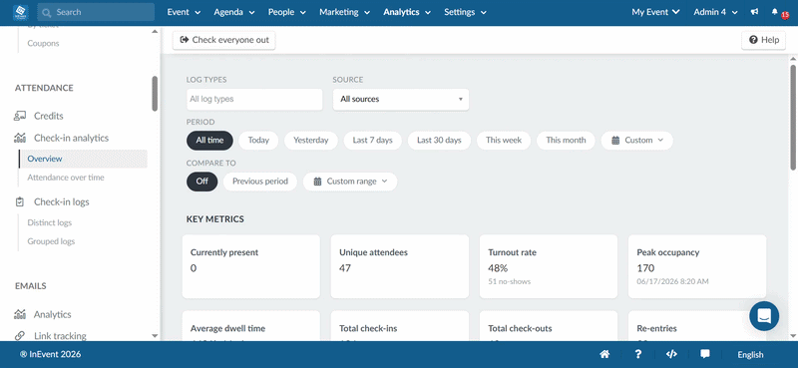Click the sidebar scroll up arrow
798x368 pixels.
pos(155,32)
